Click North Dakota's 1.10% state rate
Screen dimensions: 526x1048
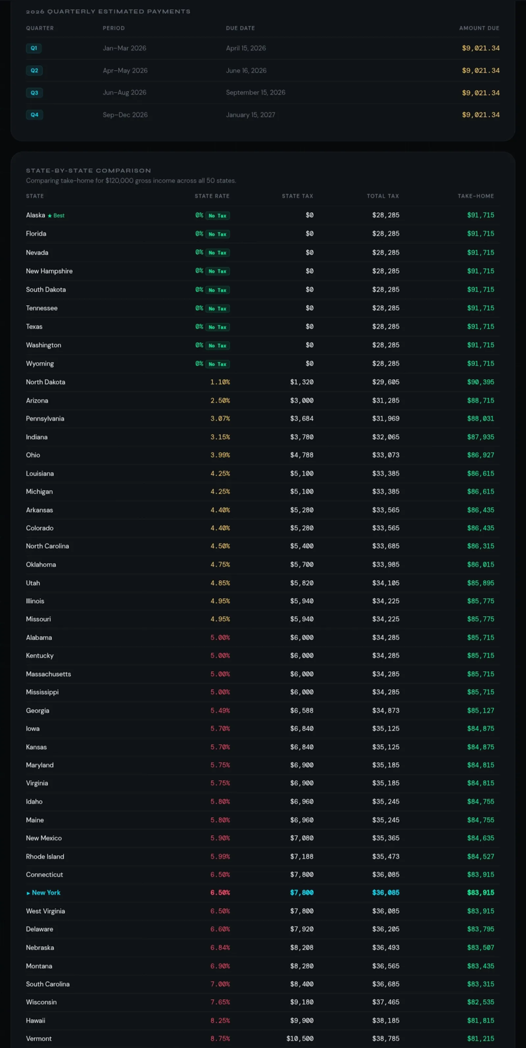coord(220,382)
